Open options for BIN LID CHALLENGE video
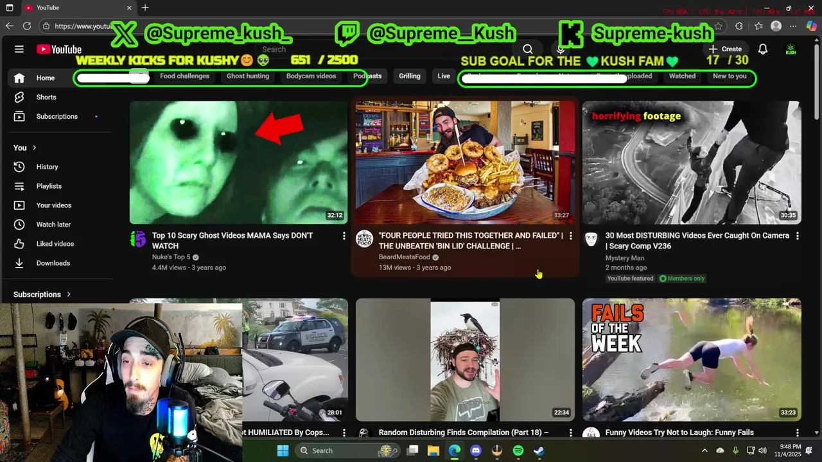 pos(570,236)
